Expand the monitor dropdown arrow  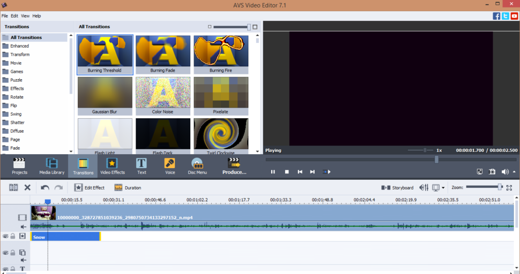[x=443, y=188]
